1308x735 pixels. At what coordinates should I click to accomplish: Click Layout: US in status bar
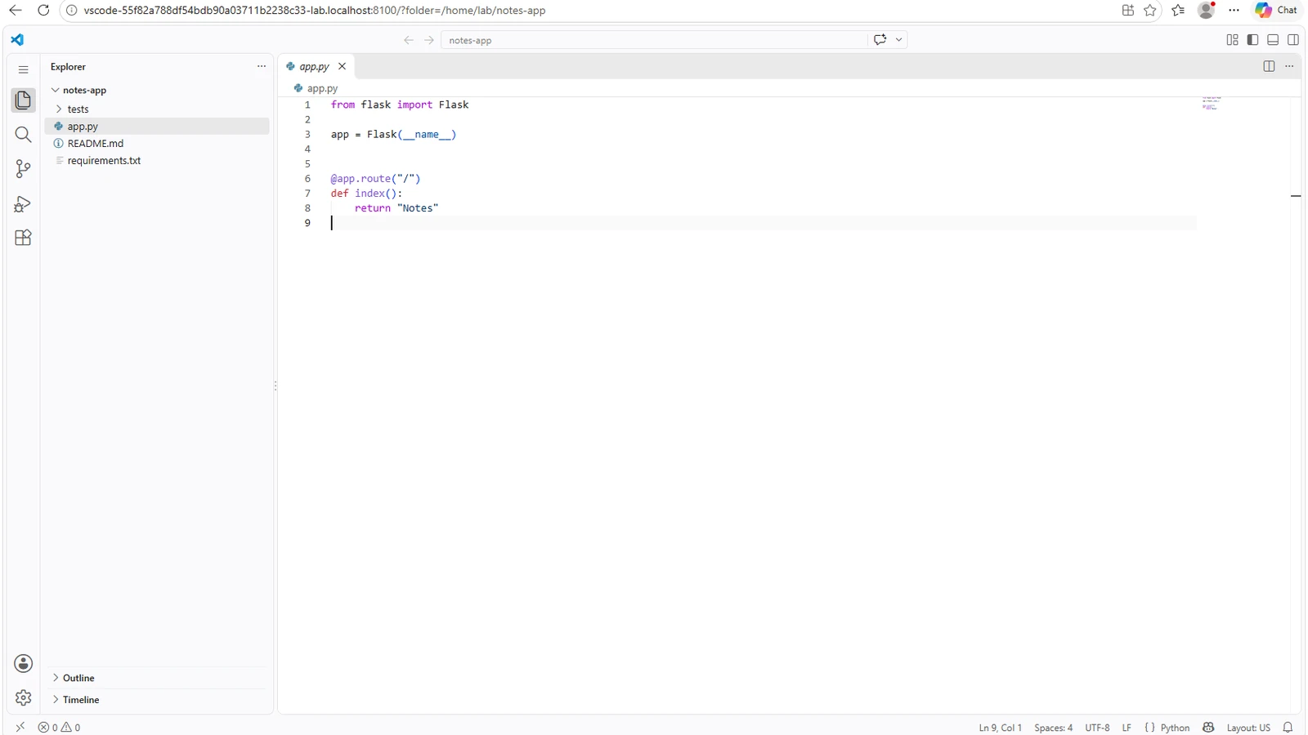click(x=1248, y=727)
